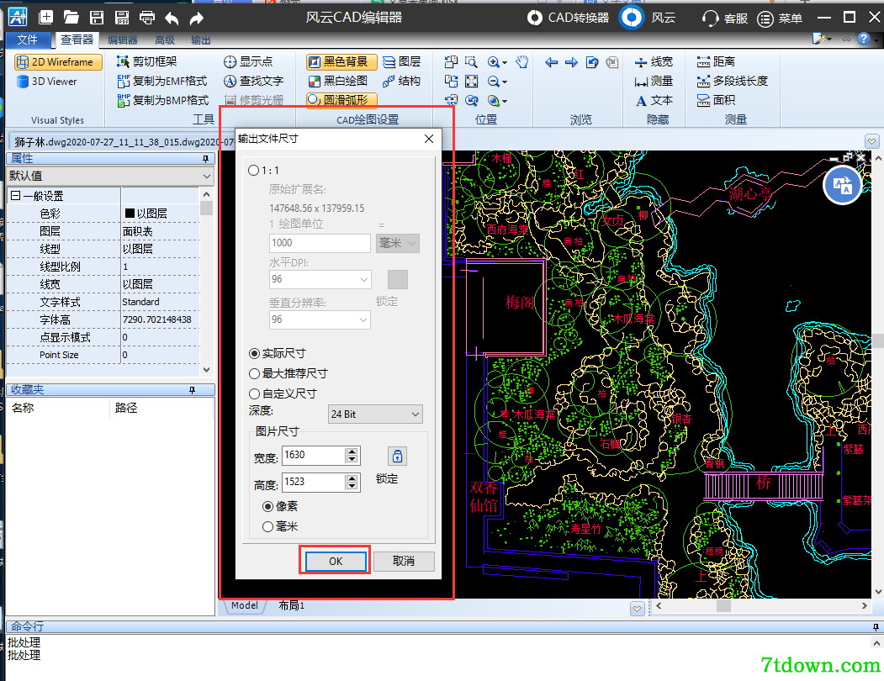Select the 3D Viewer visual style
This screenshot has width=884, height=681.
pyautogui.click(x=47, y=82)
